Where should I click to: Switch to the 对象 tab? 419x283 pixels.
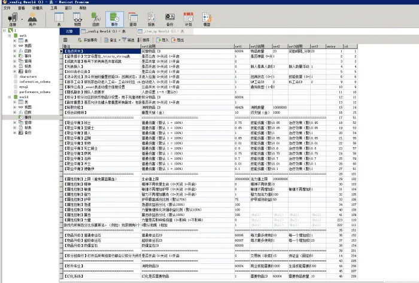coord(69,31)
